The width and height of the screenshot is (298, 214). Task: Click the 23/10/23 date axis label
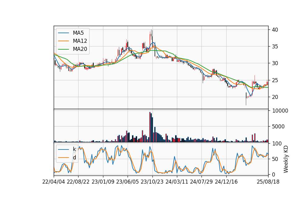[x=152, y=182]
